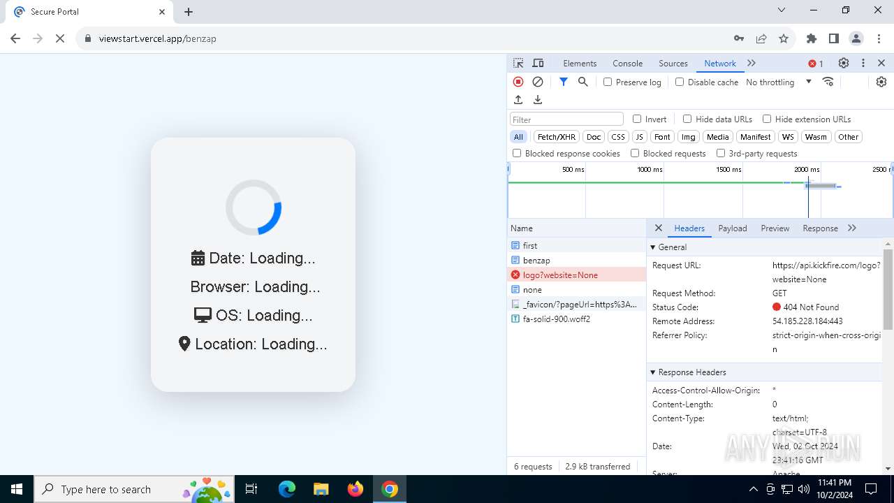This screenshot has height=503, width=894.
Task: Open Windows Start menu
Action: [x=17, y=489]
